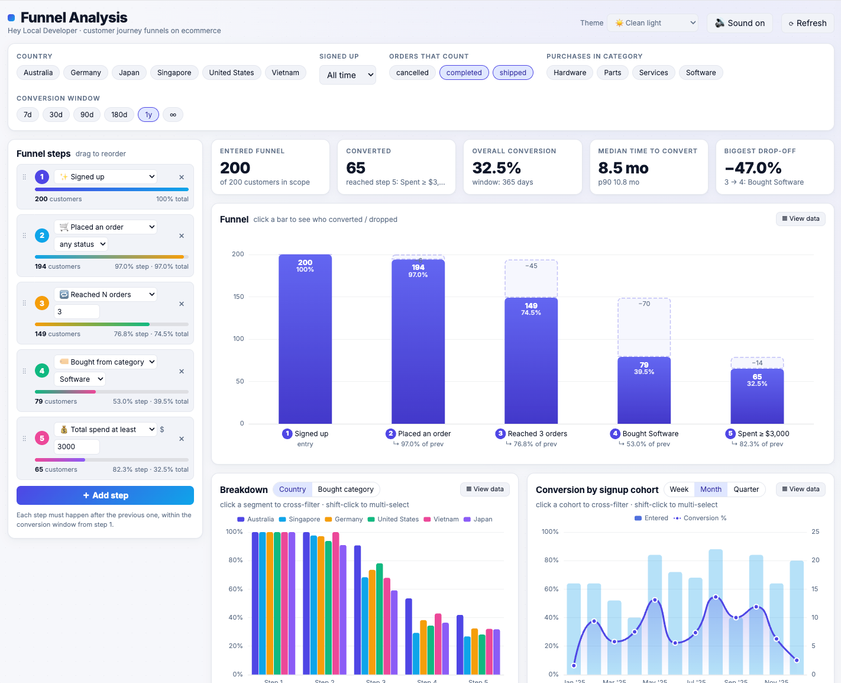The height and width of the screenshot is (683, 841).
Task: Filter by Vietnam country chip
Action: (286, 73)
